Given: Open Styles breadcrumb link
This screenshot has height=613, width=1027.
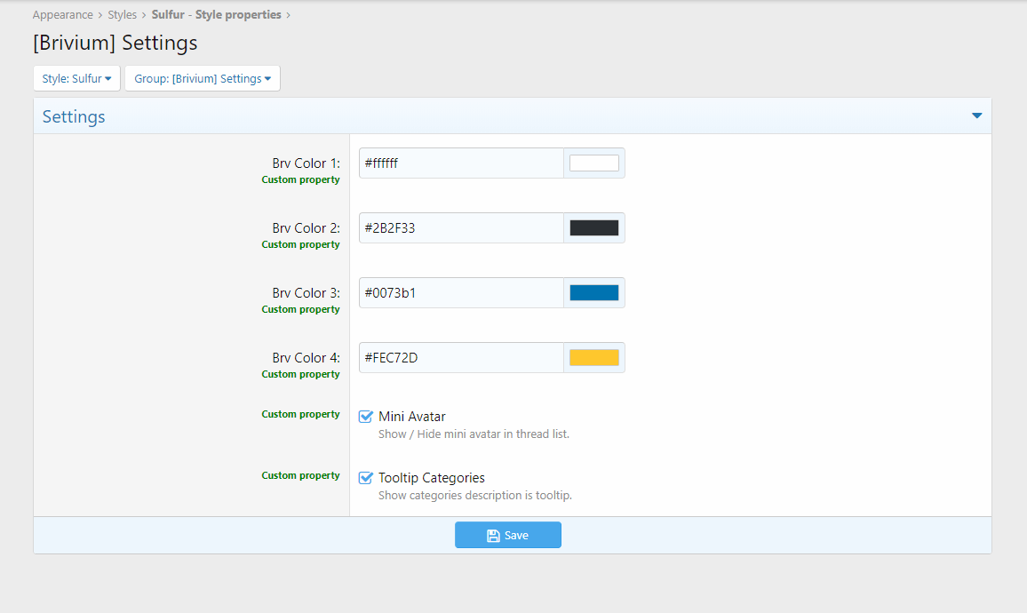Looking at the screenshot, I should coord(123,15).
